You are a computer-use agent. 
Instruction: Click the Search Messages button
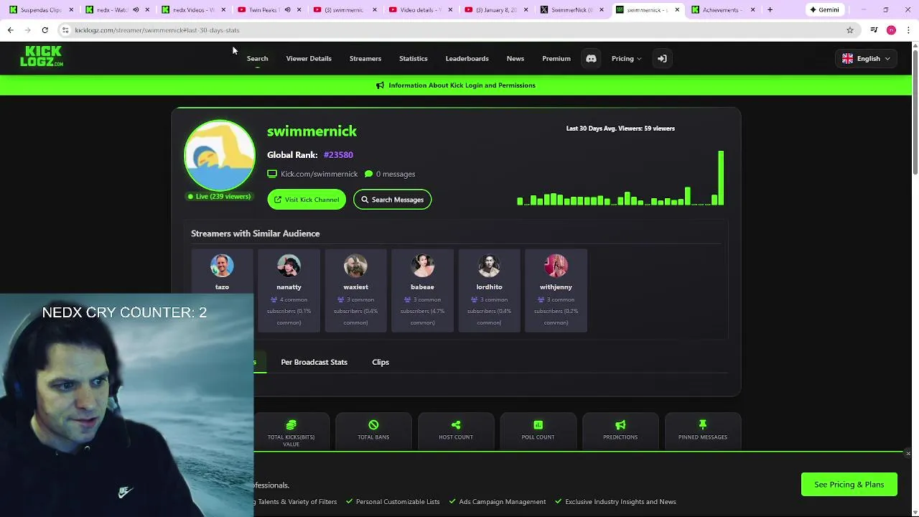(392, 200)
